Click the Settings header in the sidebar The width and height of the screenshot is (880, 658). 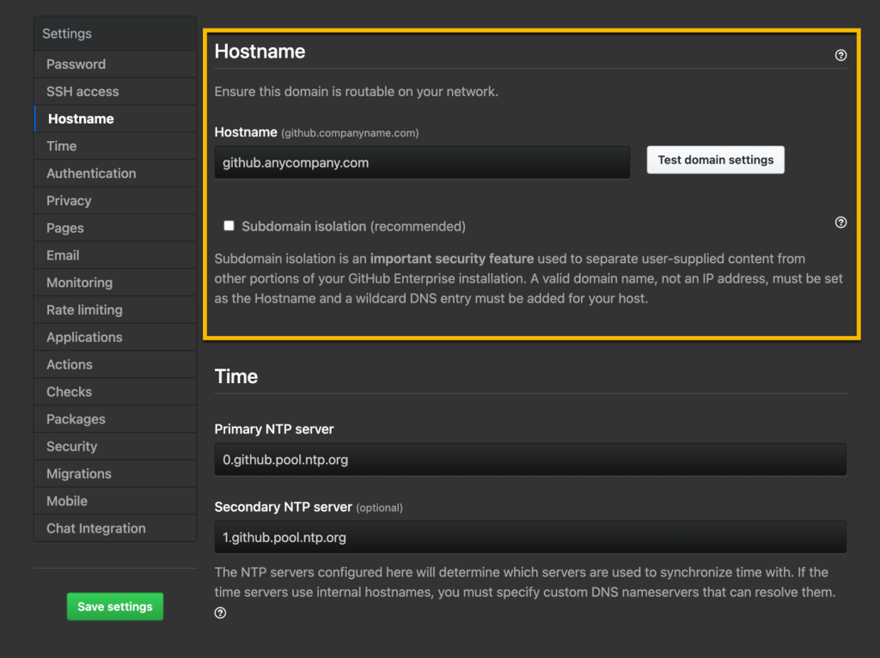point(66,34)
